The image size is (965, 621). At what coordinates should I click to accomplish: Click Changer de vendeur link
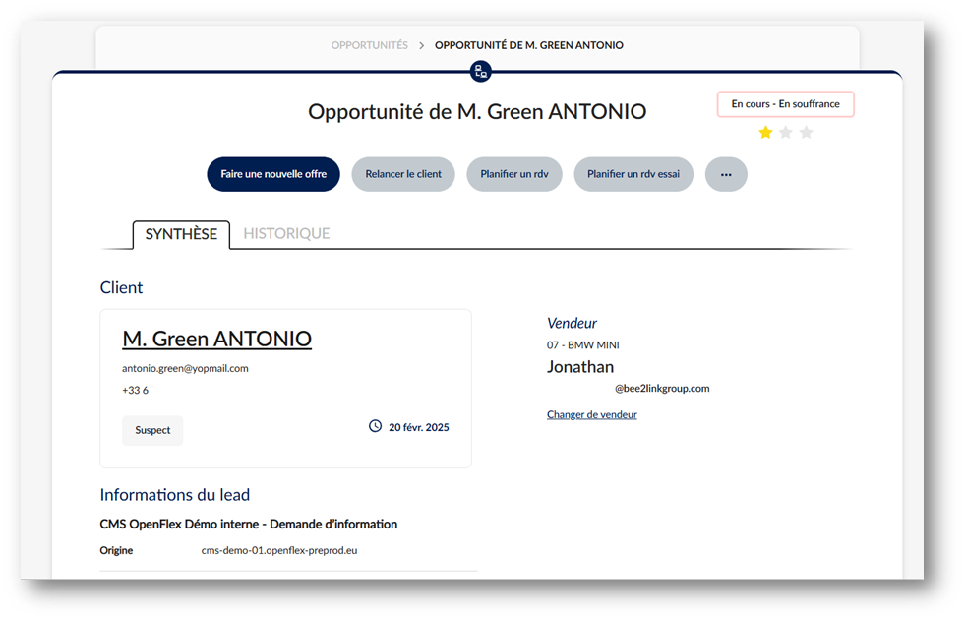(x=591, y=415)
